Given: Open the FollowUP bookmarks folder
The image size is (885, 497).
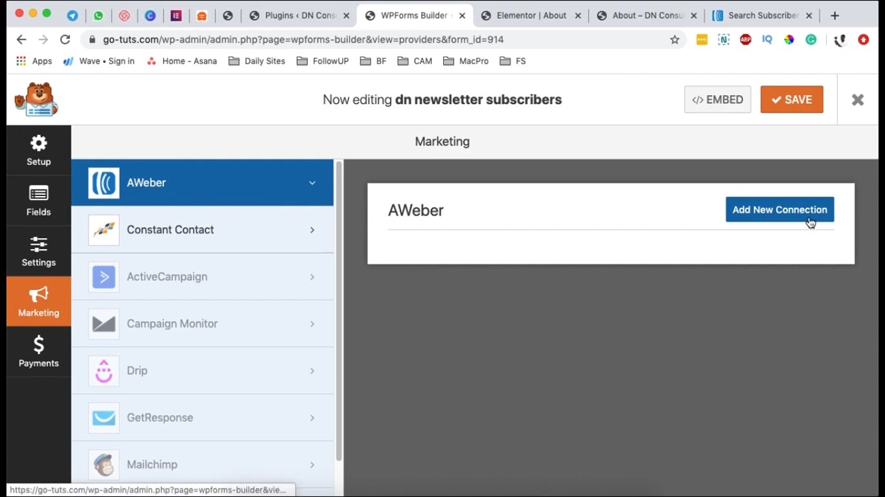Looking at the screenshot, I should 323,61.
